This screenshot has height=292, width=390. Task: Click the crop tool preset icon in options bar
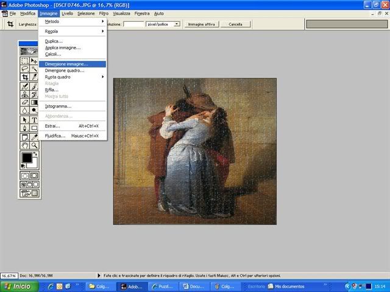10,24
